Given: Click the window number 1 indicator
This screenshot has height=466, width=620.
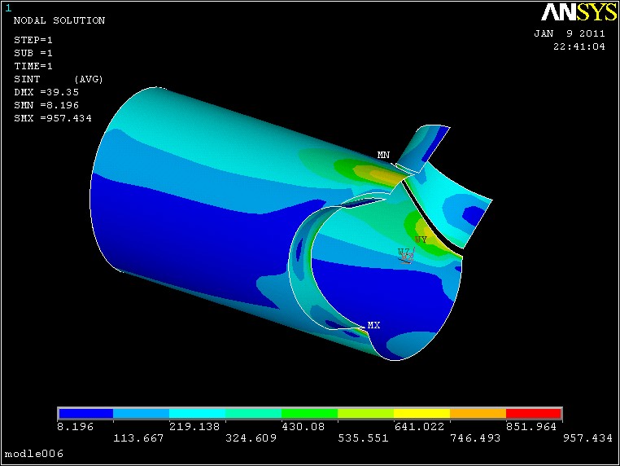Looking at the screenshot, I should click(8, 7).
